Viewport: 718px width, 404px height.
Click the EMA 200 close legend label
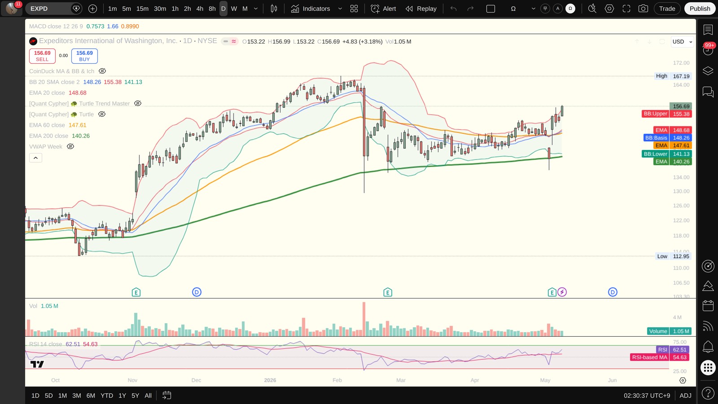tap(48, 136)
